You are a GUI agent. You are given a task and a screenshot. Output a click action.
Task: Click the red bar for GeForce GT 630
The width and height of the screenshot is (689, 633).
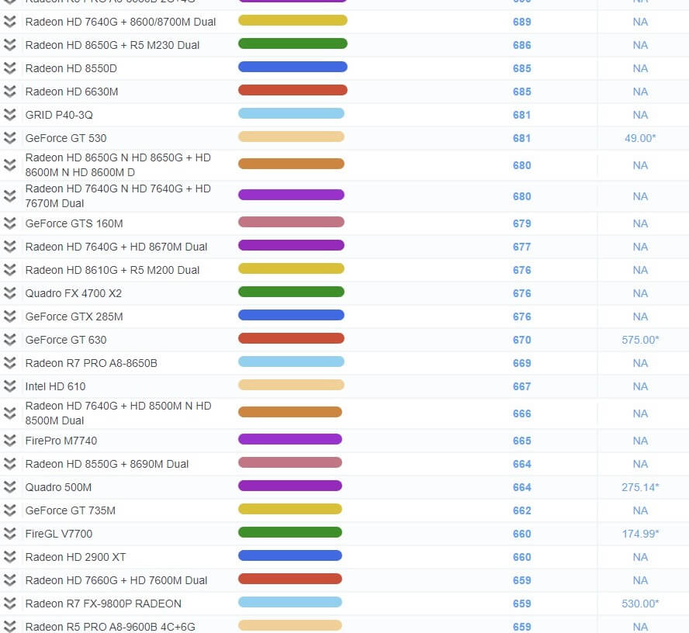click(x=291, y=338)
